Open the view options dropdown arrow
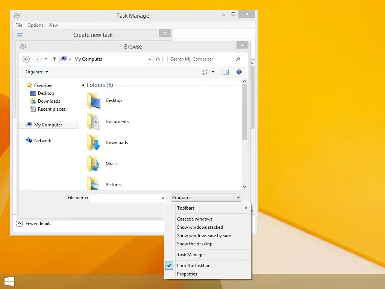385x289 pixels. point(213,72)
